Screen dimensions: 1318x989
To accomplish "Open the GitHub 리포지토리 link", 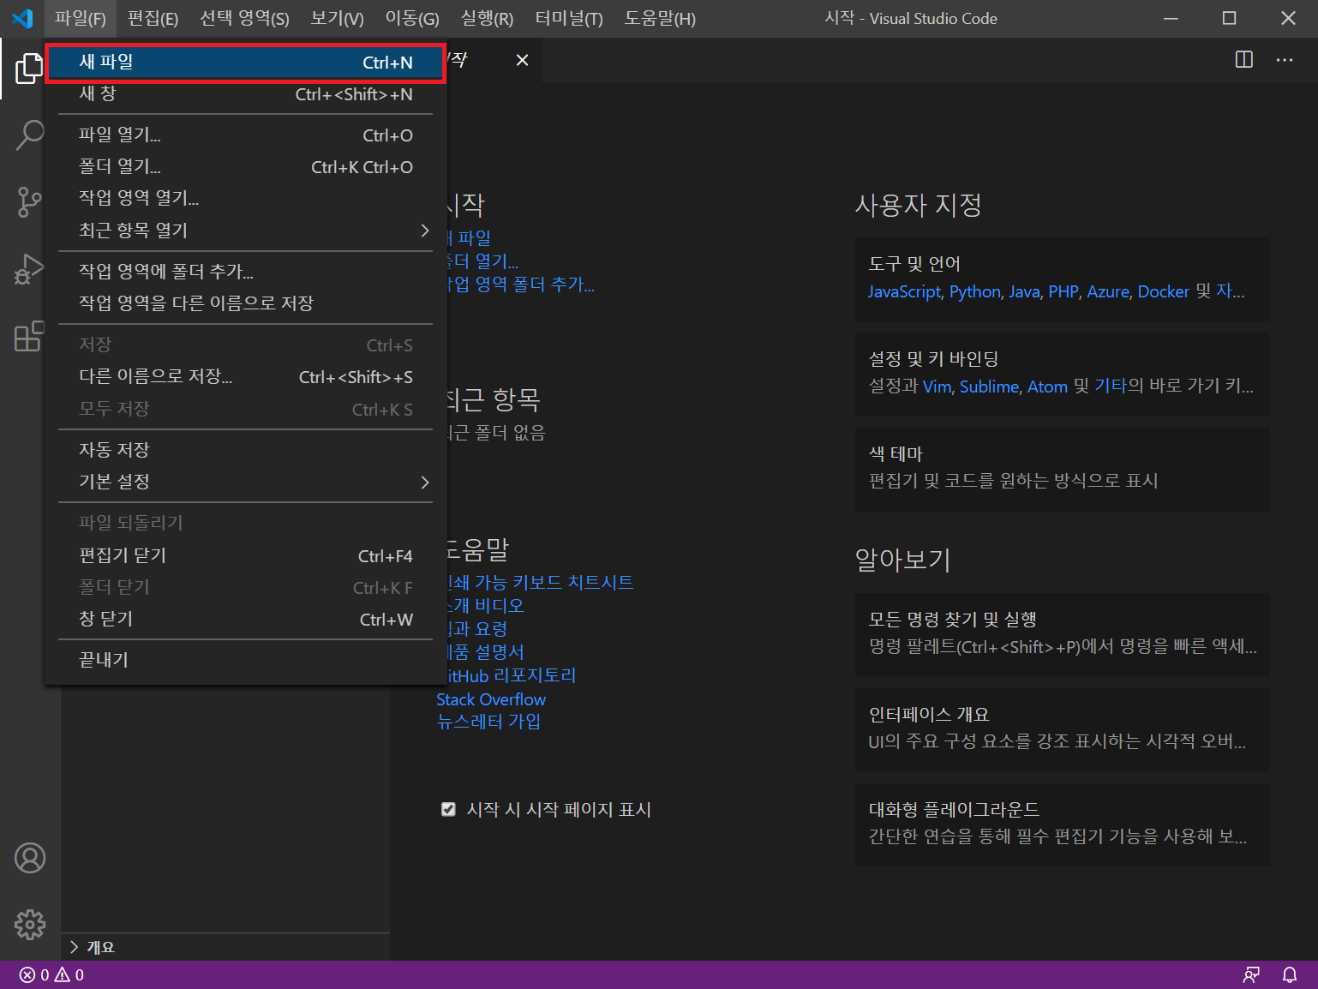I will tap(512, 675).
